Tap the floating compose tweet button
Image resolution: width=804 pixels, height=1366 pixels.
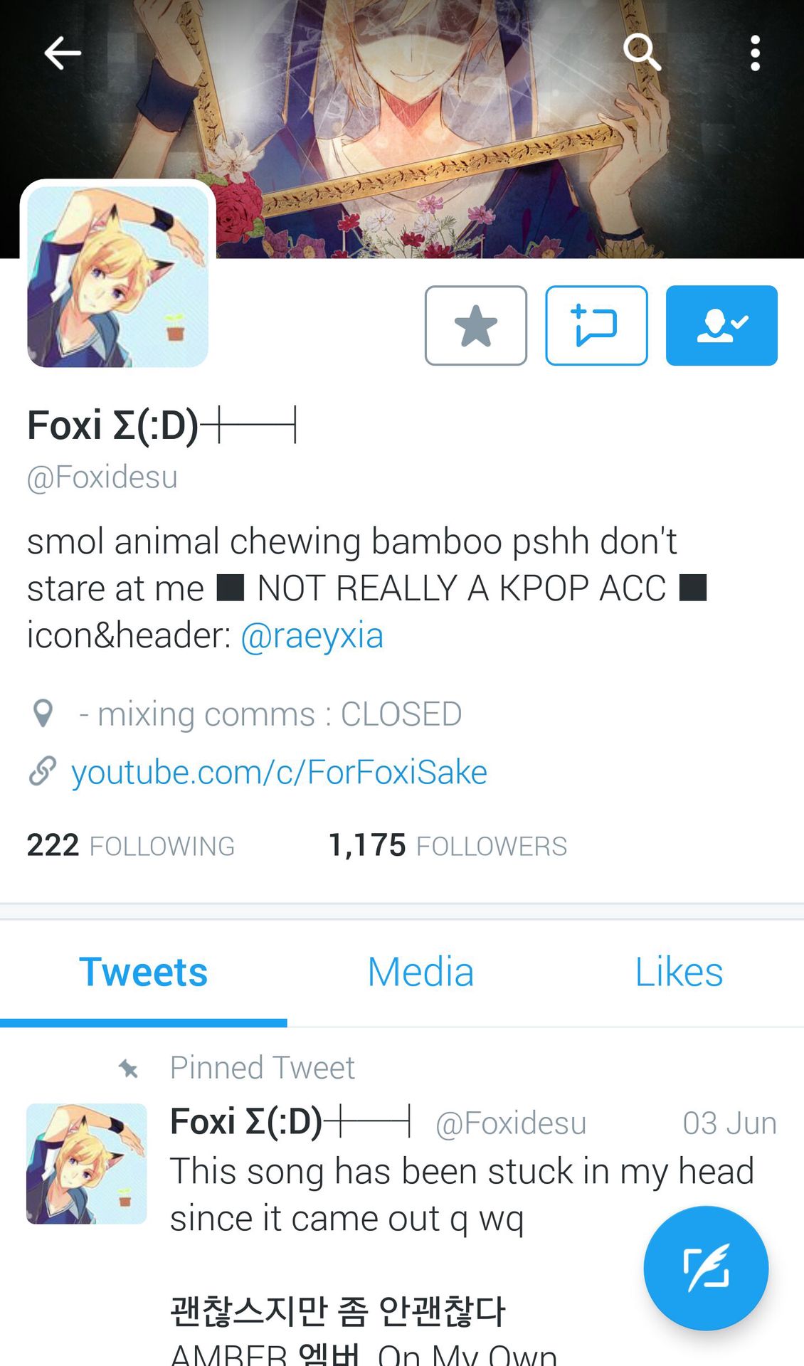tap(706, 1268)
